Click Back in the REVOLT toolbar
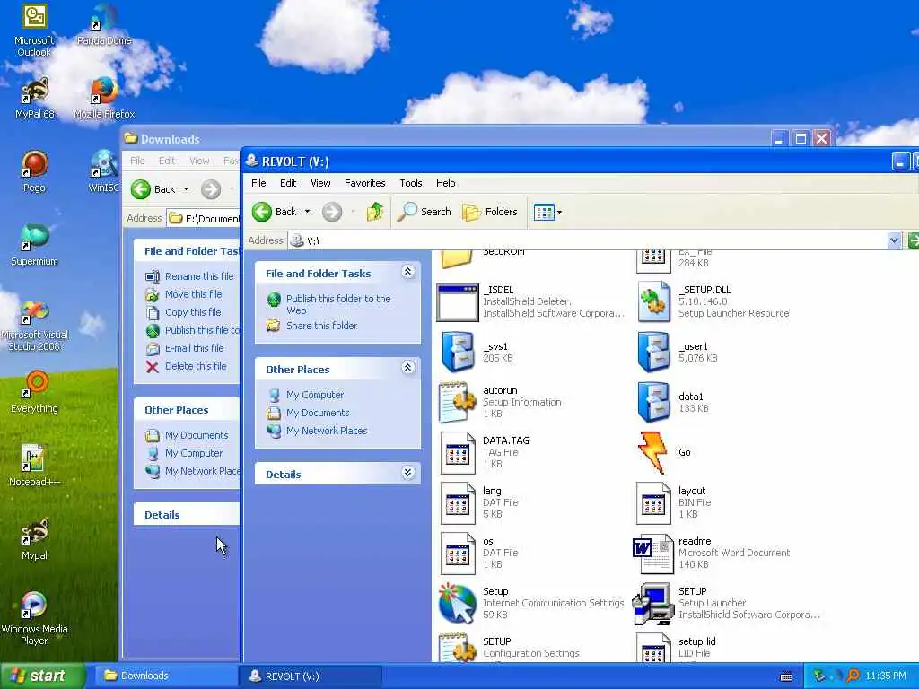Image resolution: width=919 pixels, height=689 pixels. 275,212
